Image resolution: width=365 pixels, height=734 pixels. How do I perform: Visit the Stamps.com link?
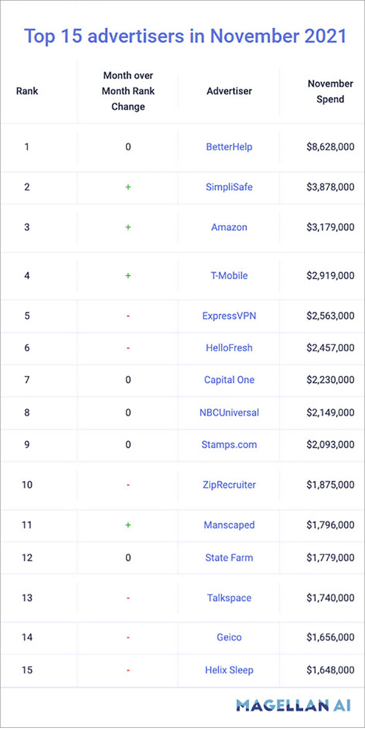pyautogui.click(x=229, y=445)
